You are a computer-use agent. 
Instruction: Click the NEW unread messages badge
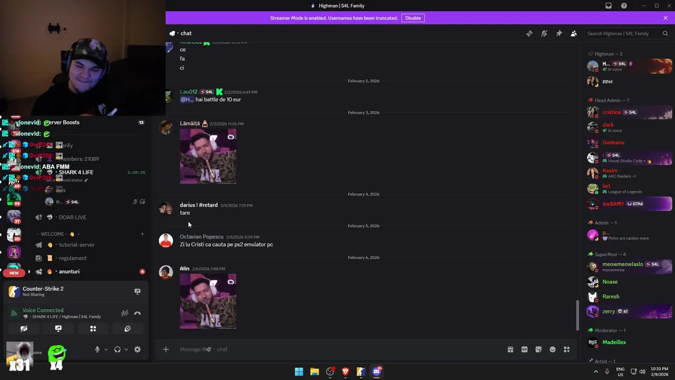click(14, 273)
